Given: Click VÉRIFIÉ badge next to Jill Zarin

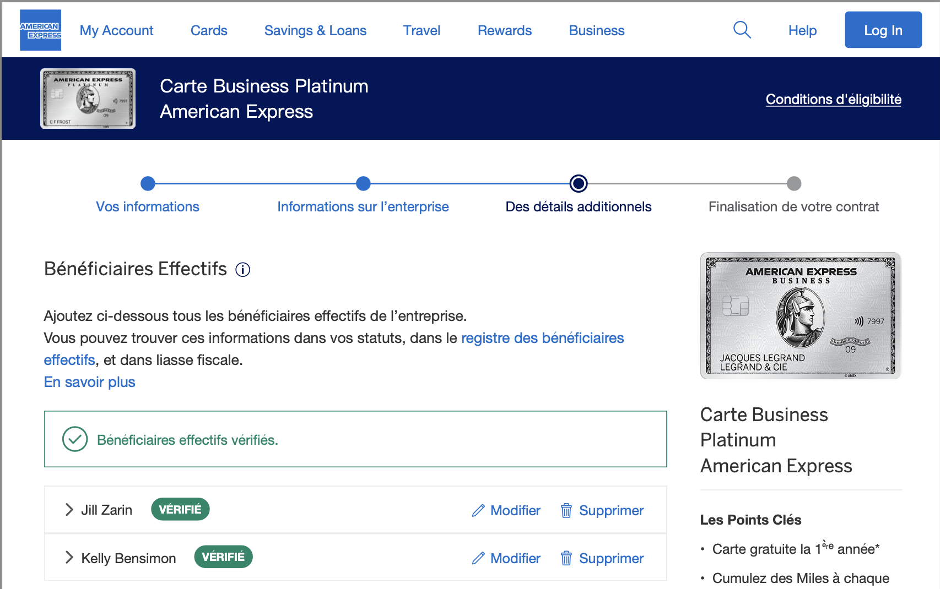Looking at the screenshot, I should coord(180,509).
